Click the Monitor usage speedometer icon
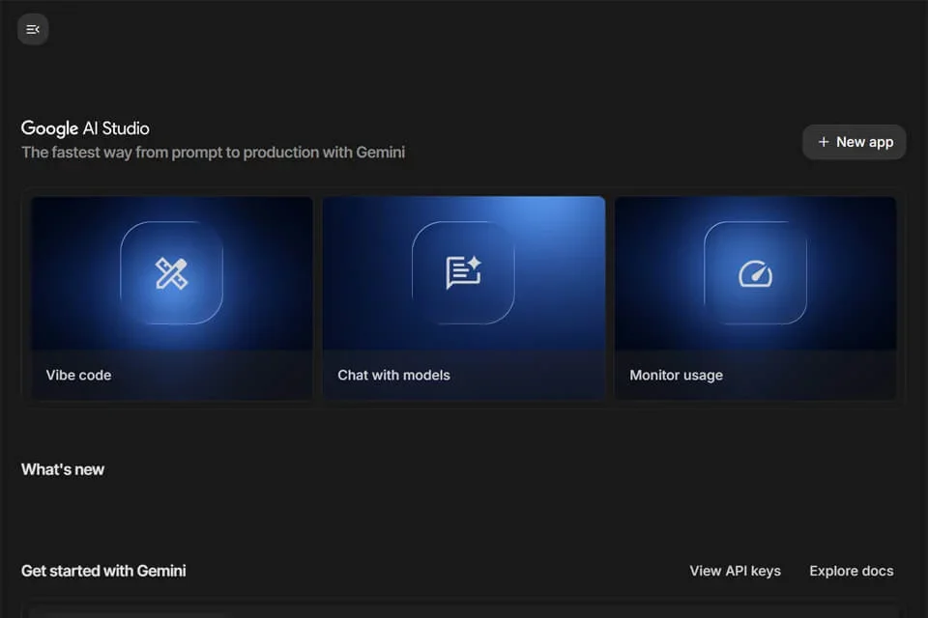Image resolution: width=928 pixels, height=618 pixels. coord(755,274)
